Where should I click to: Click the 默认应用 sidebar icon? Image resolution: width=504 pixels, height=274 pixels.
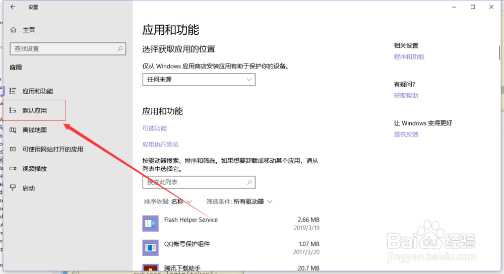13,110
